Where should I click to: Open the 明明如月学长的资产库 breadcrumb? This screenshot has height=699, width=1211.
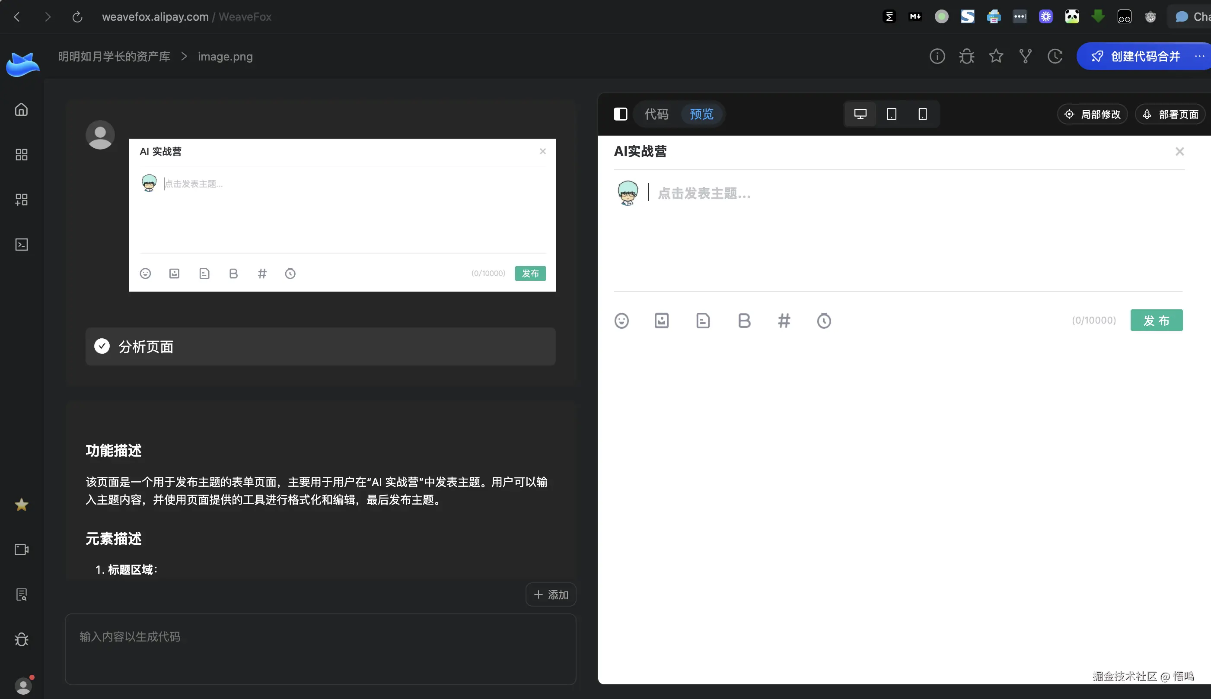tap(114, 56)
